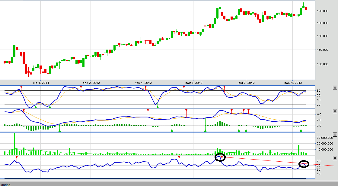Select leftmost green buy marker in MACD panel
The height and width of the screenshot is (186, 338).
[x=59, y=130]
